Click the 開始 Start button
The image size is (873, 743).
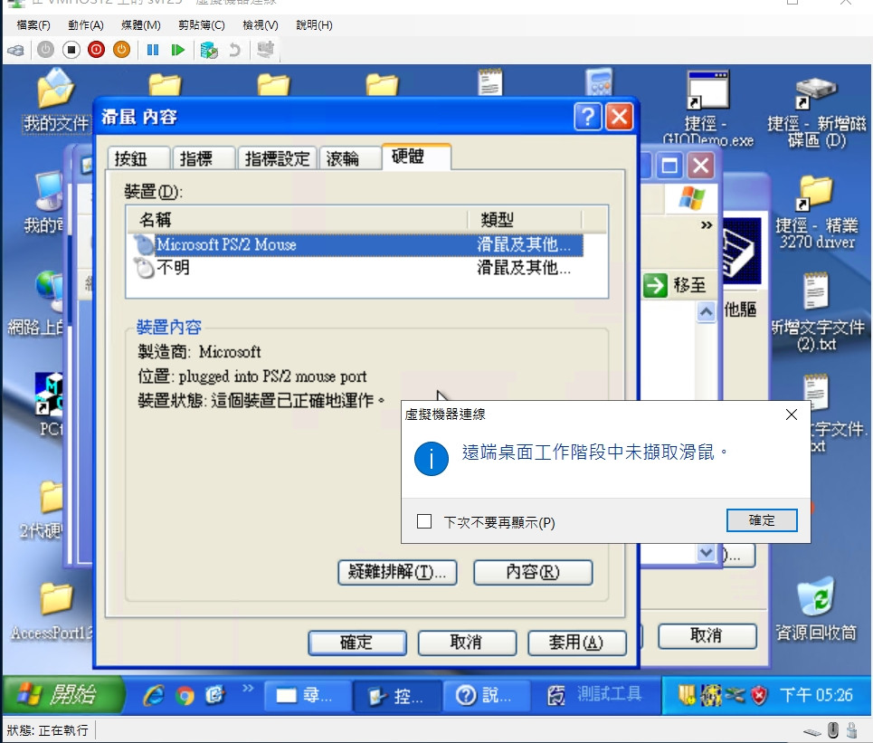click(62, 694)
